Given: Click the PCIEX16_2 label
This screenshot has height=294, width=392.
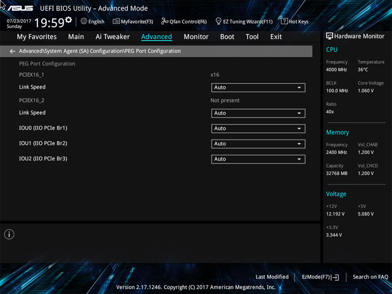Looking at the screenshot, I should click(32, 101).
